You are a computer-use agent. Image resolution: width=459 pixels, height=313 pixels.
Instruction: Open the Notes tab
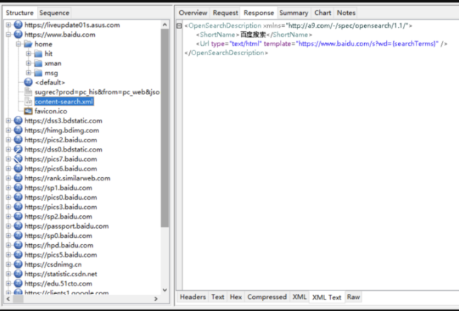coord(346,13)
